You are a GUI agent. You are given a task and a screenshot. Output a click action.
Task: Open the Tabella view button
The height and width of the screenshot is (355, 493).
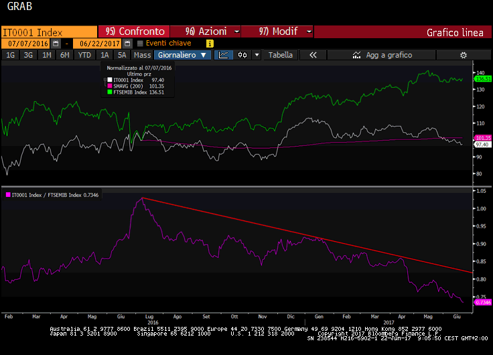pos(281,55)
